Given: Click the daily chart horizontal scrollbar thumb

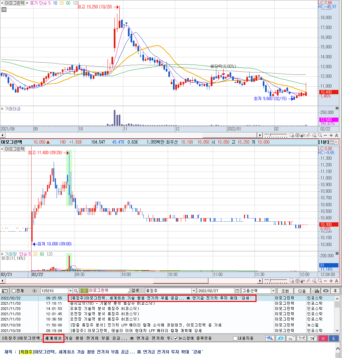Looking at the screenshot, I should (x=229, y=135).
